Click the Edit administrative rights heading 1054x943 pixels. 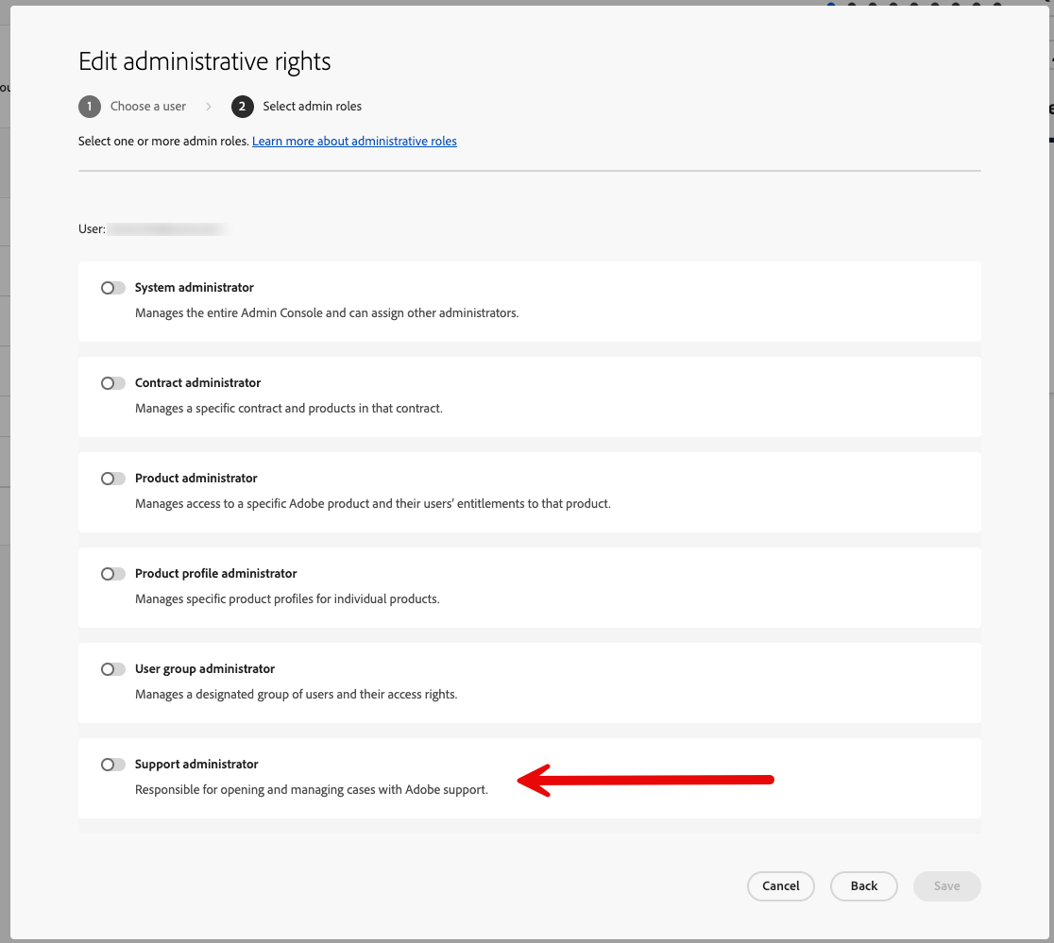[x=205, y=62]
